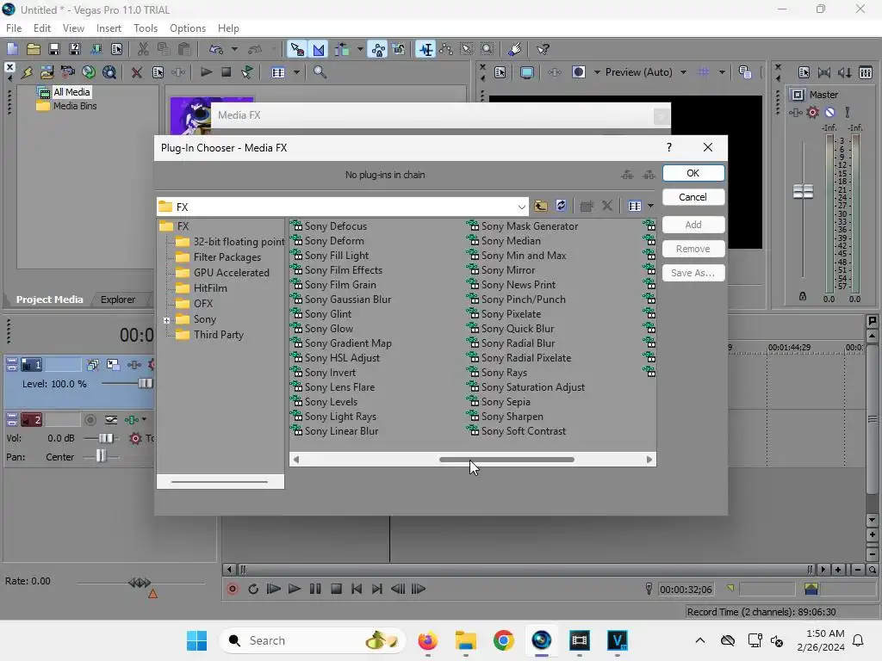This screenshot has height=661, width=882.
Task: Toggle Split Screen View in preview toolbar
Action: [x=578, y=72]
